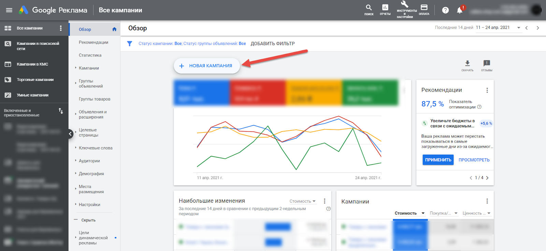Collapse the side navigation panel arrow
Screen dimensions: 546x251
point(70,134)
